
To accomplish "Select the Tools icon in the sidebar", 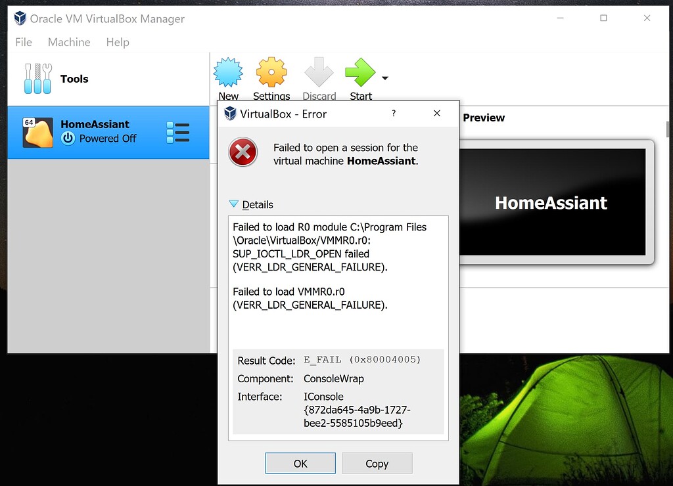I will click(37, 78).
